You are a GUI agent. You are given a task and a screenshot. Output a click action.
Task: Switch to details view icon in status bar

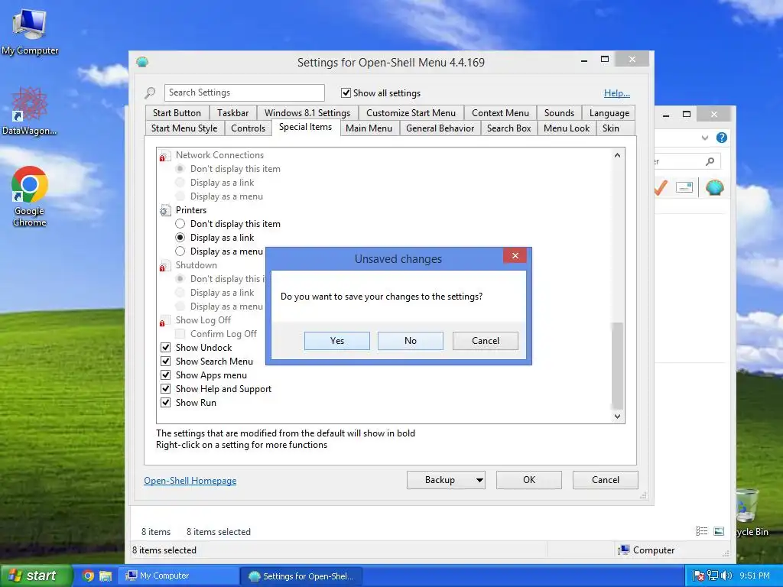[702, 531]
